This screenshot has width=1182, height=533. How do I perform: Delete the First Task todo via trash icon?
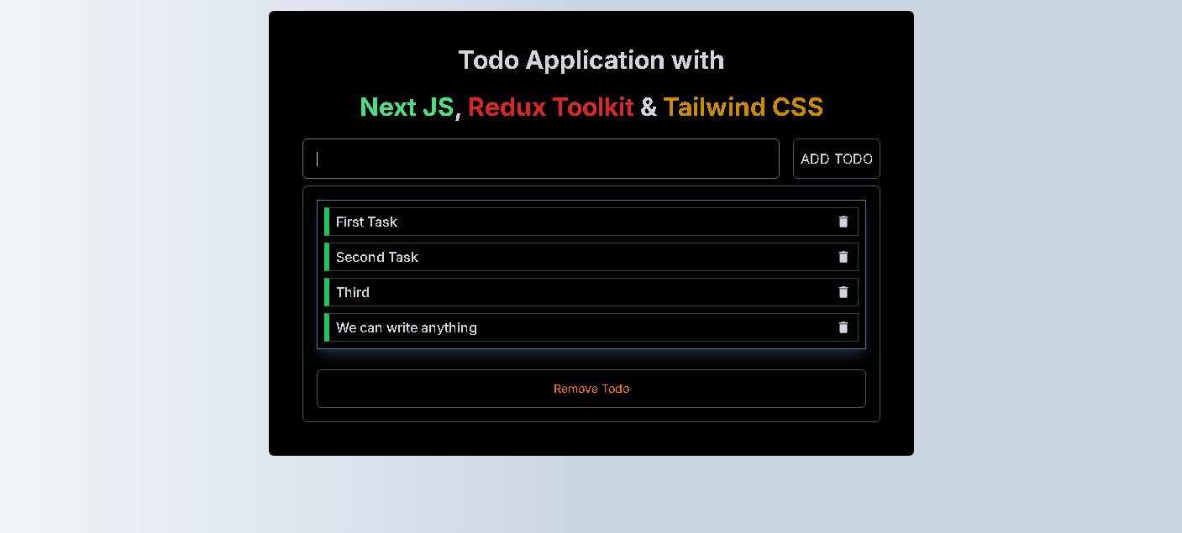pyautogui.click(x=843, y=222)
